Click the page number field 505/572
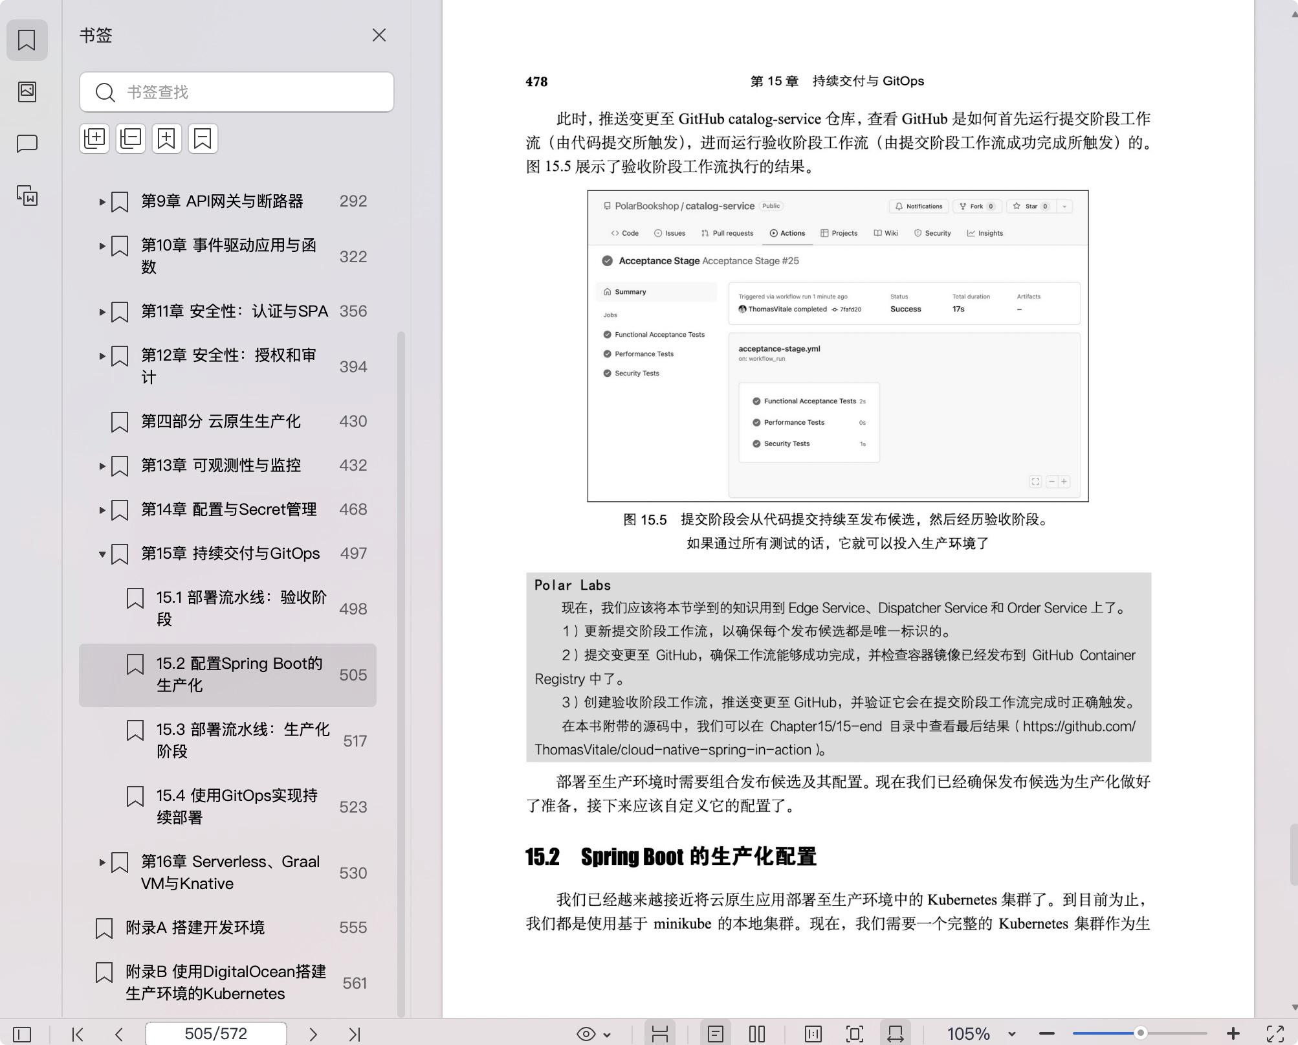Screen dimensions: 1298x1045 [x=216, y=1033]
